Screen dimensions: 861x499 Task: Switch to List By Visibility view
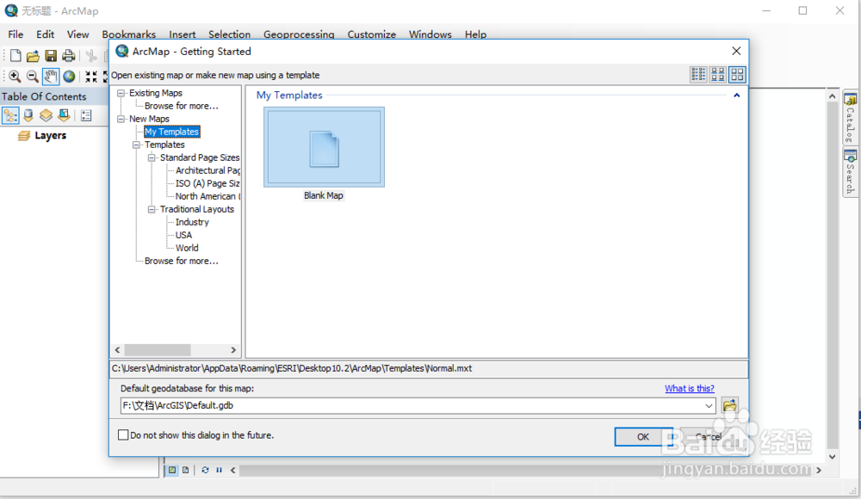(46, 116)
